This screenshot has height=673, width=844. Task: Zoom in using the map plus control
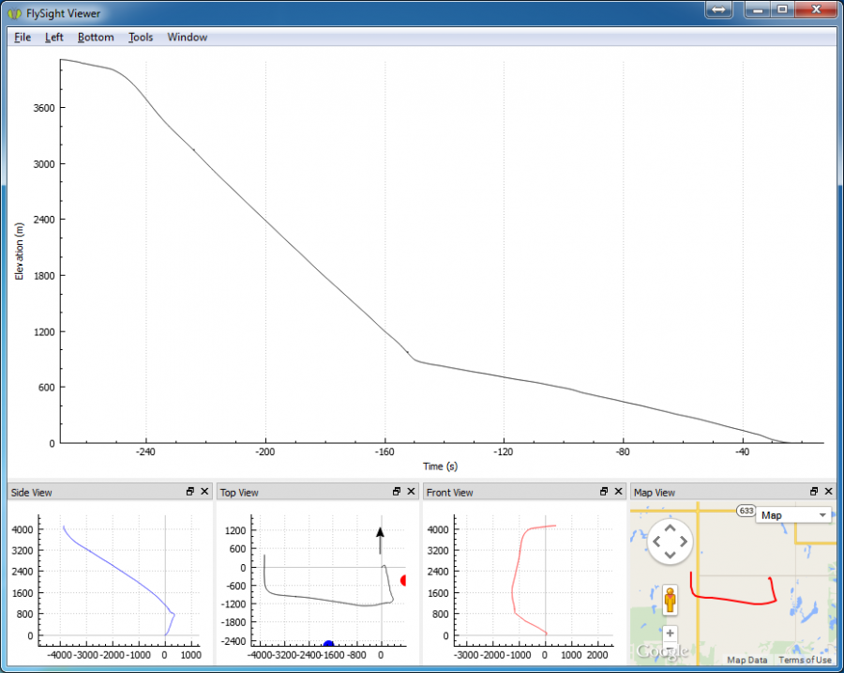tap(670, 633)
